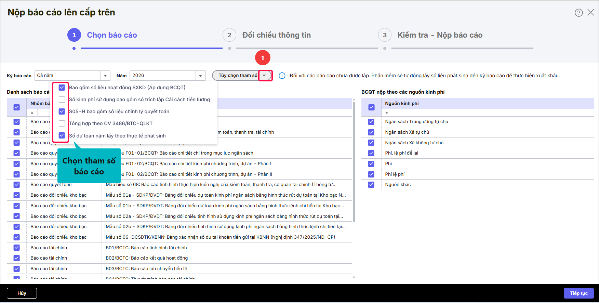Click the info icon beside Tùy chọn tham số

tap(282, 76)
